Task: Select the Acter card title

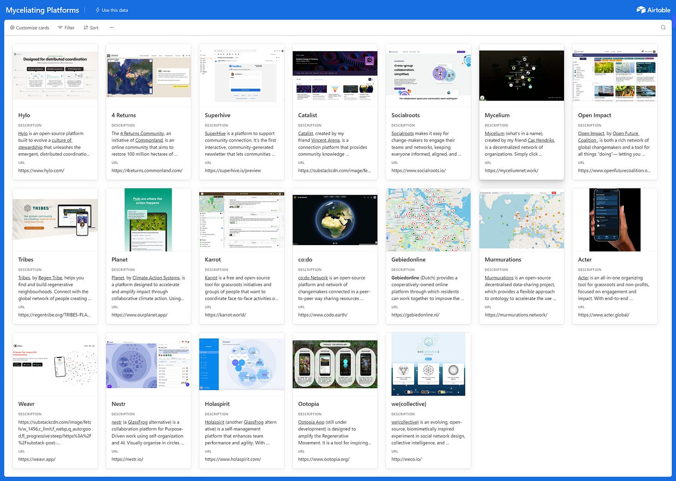Action: click(585, 260)
